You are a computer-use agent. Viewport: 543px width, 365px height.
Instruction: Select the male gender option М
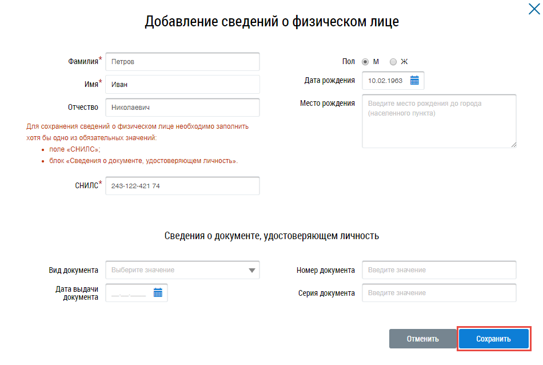365,62
